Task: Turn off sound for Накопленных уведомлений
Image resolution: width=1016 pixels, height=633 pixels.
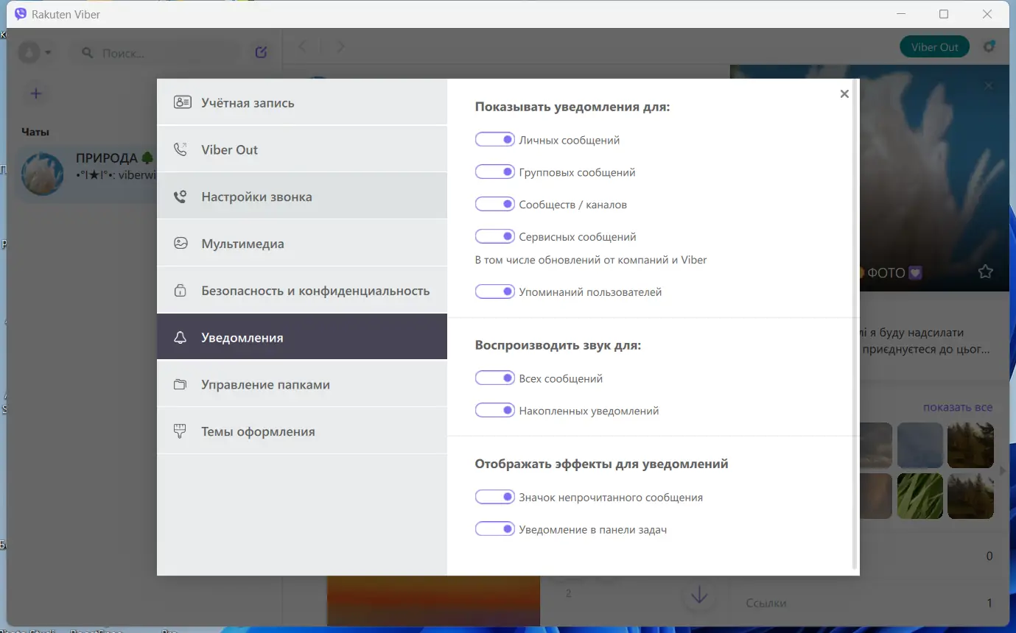Action: click(494, 410)
